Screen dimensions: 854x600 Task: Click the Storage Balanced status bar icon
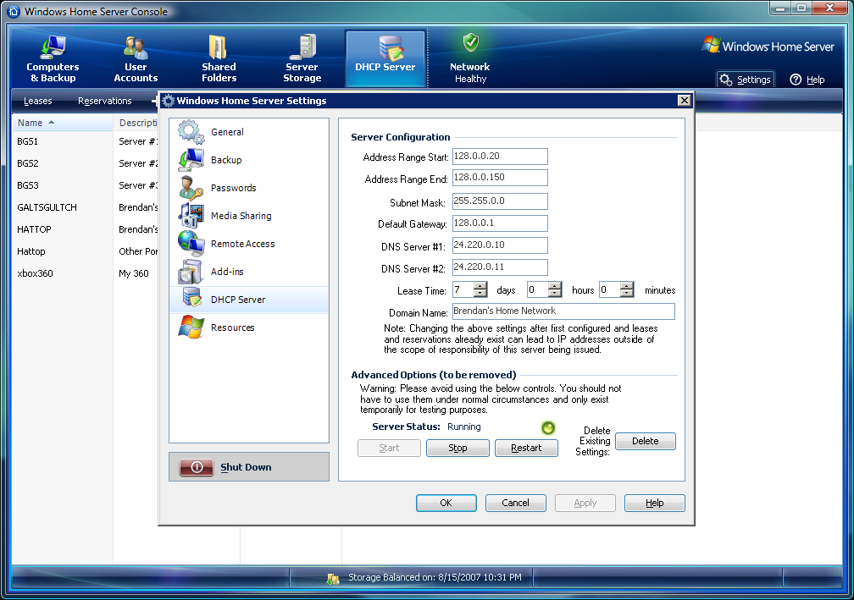[x=333, y=579]
